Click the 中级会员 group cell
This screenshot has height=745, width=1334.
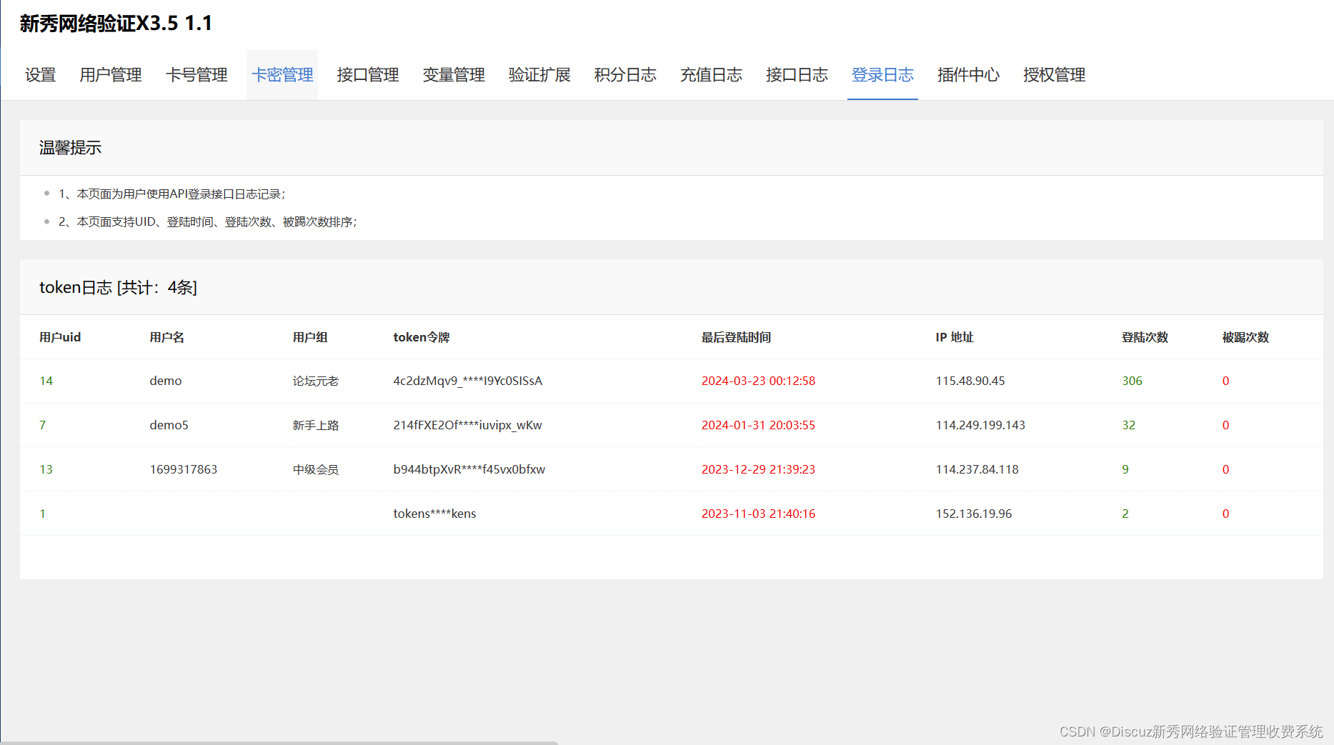316,469
